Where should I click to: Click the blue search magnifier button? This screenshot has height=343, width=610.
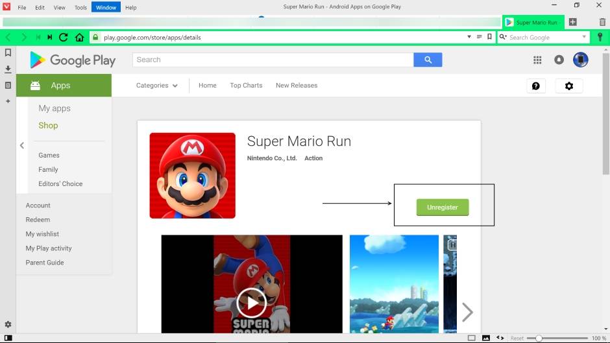[x=428, y=60]
